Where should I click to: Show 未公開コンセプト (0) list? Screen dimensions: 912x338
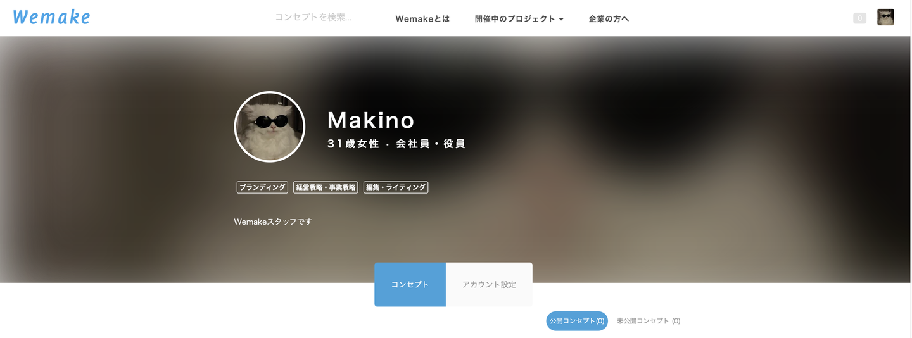point(649,321)
